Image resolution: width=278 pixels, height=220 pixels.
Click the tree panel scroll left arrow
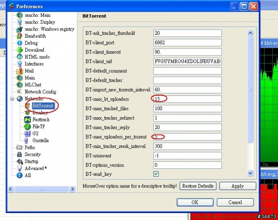[11, 189]
